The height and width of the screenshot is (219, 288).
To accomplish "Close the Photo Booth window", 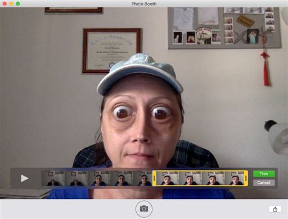I will tap(4, 4).
